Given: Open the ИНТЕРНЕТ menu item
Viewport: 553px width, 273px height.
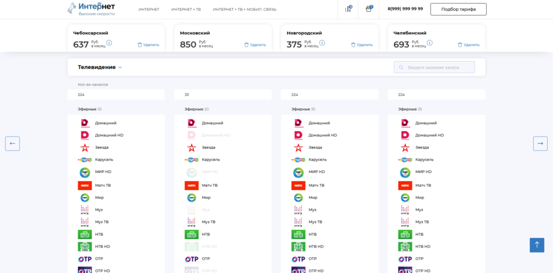Looking at the screenshot, I should [x=149, y=10].
